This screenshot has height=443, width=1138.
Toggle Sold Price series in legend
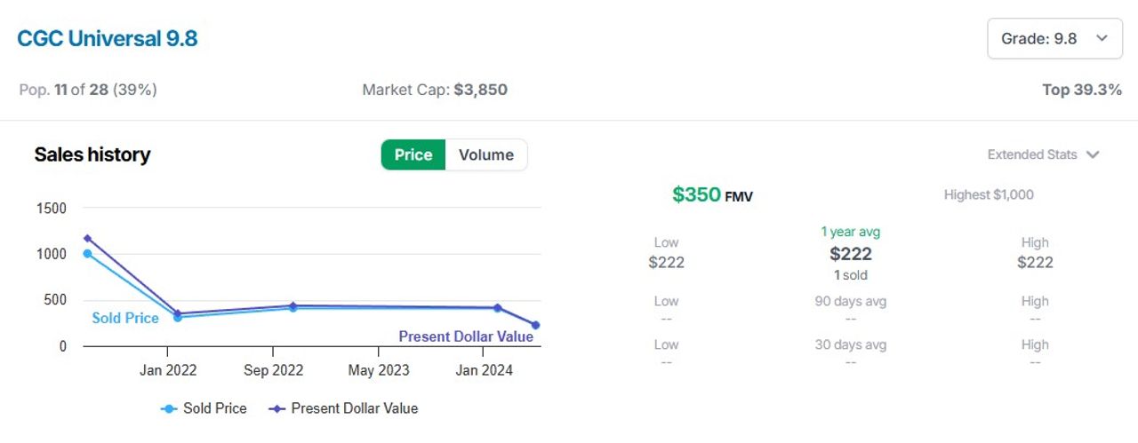coord(214,408)
